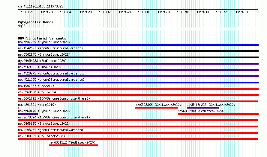267x157 pixels.
Task: Click the red bar under nsv5468135
Action: pos(138,126)
